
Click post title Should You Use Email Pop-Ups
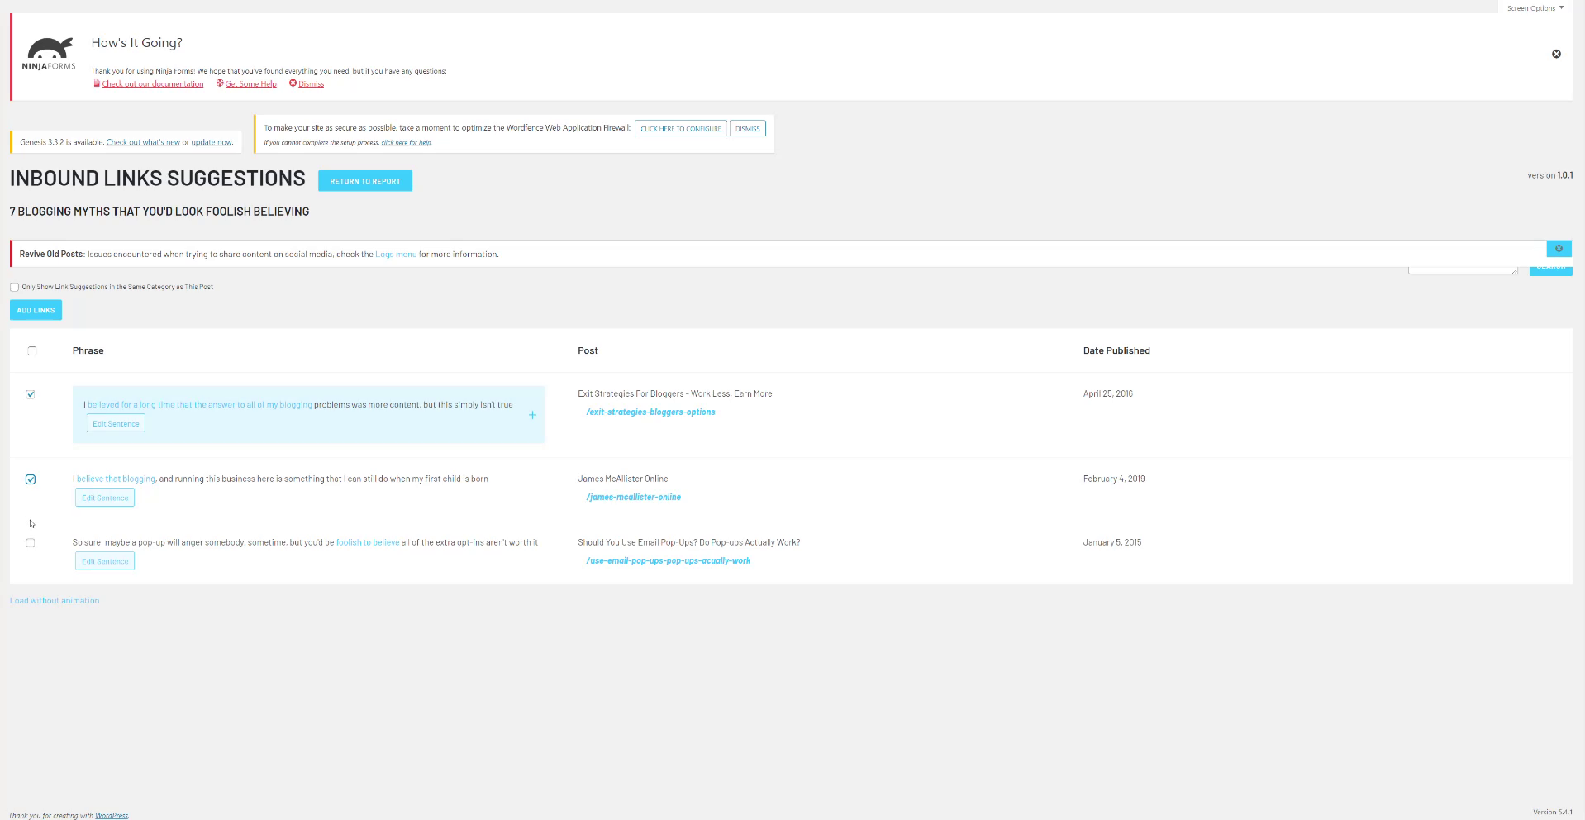pos(688,542)
